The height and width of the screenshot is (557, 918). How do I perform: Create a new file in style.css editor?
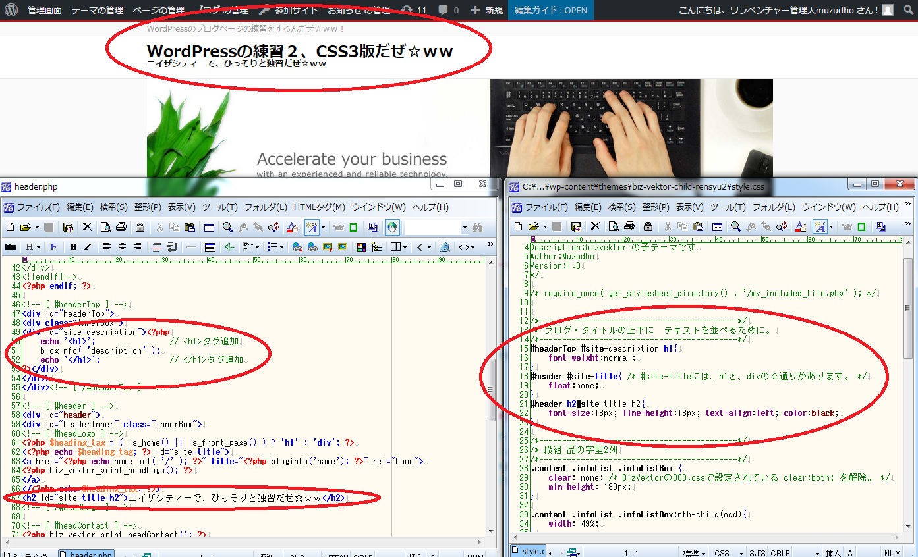(518, 226)
